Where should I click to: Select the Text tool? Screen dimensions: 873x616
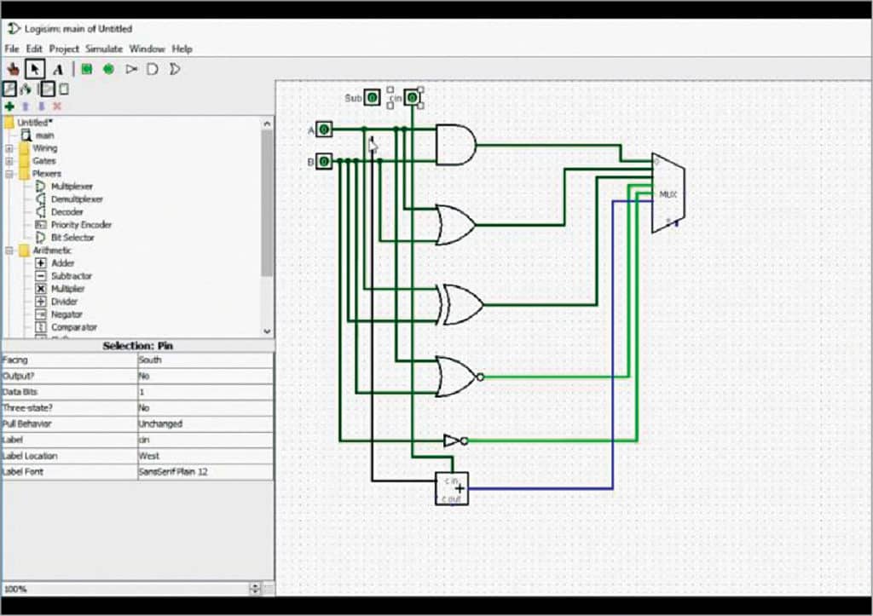click(57, 68)
